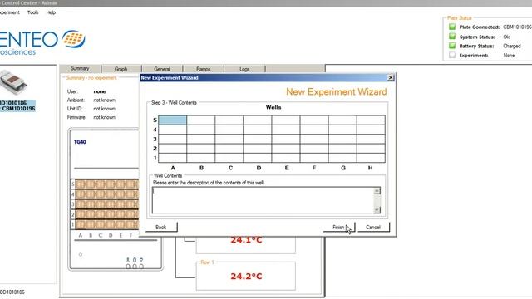This screenshot has width=532, height=299.
Task: Click column header C under Wells grid
Action: coord(231,168)
